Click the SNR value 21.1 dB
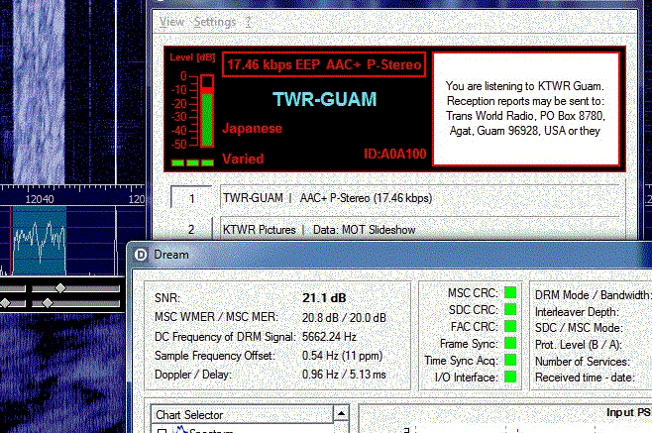 [x=324, y=298]
